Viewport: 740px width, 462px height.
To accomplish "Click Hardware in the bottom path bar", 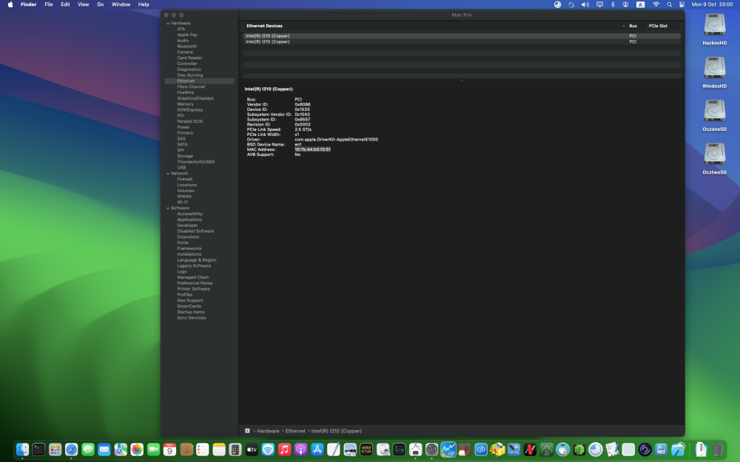I will [x=268, y=431].
